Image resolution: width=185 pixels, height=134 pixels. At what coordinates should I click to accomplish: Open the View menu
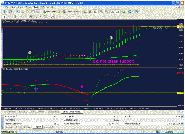pos(13,7)
